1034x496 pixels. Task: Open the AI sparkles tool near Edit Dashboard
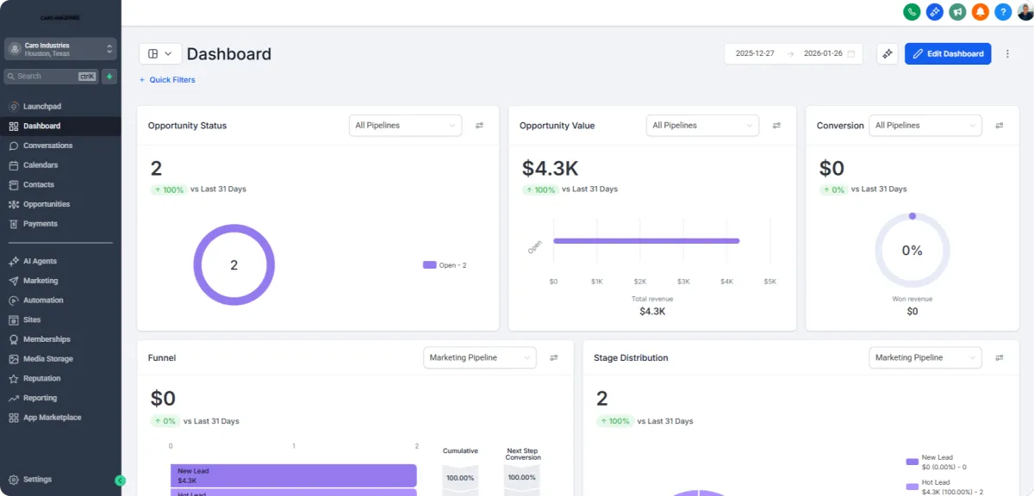(x=888, y=53)
